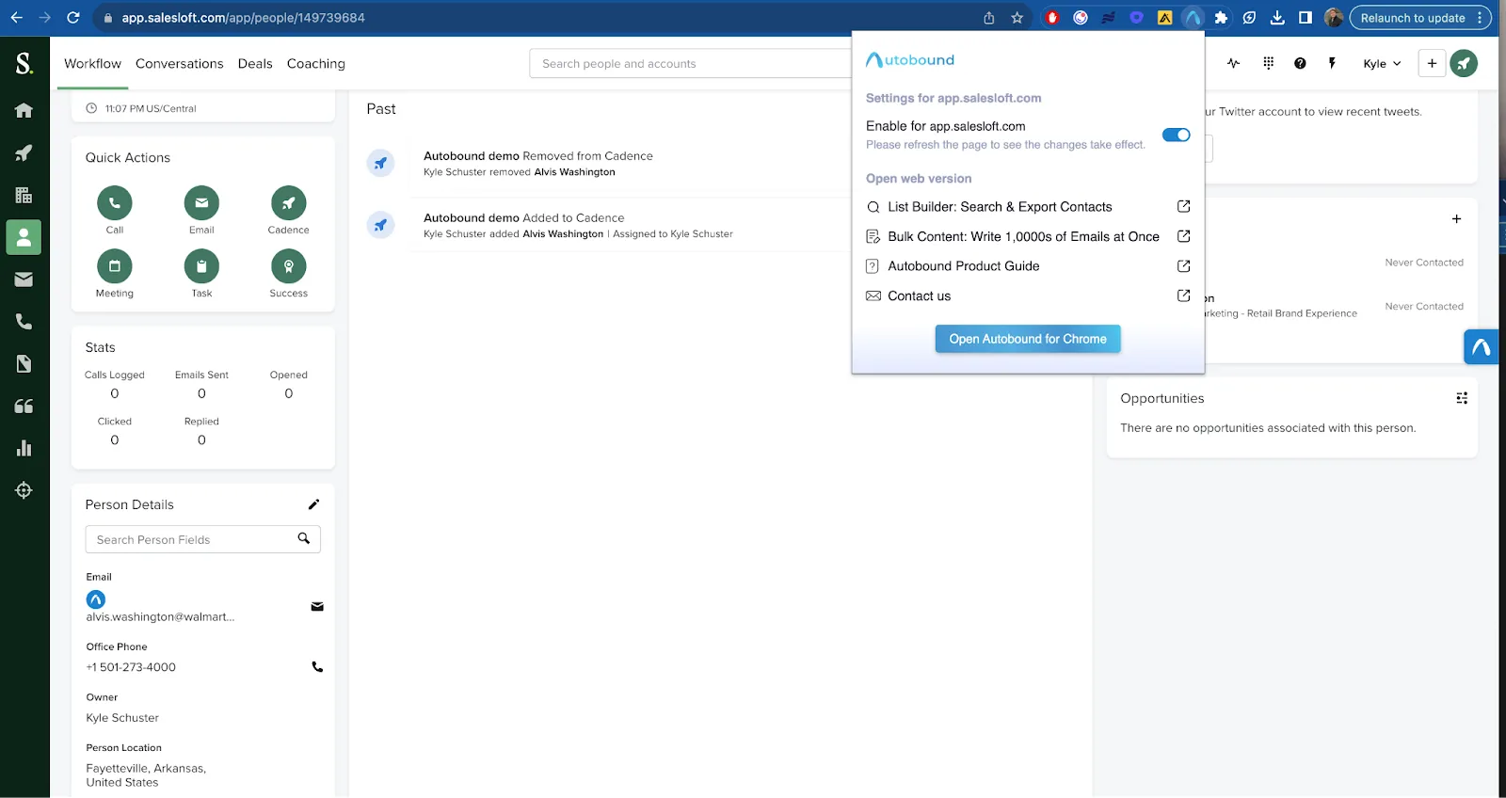Open Autobound Product Guide link

[1028, 266]
